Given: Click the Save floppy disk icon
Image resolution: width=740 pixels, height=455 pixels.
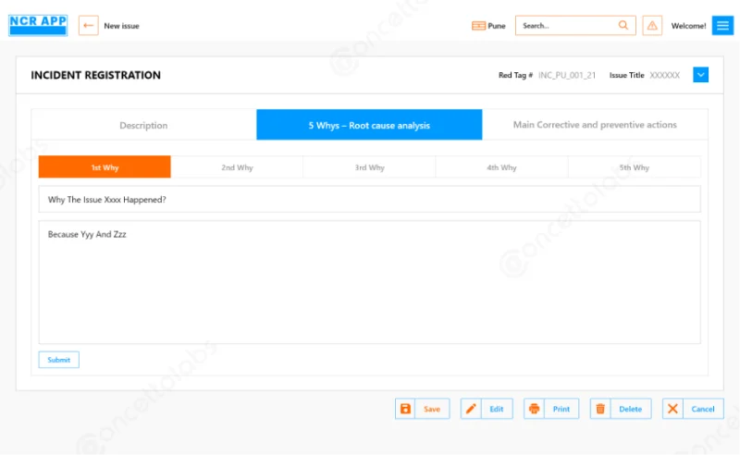Looking at the screenshot, I should coord(405,409).
